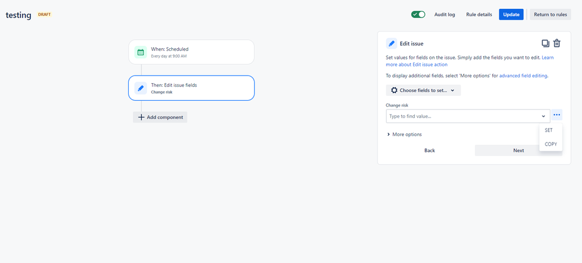The width and height of the screenshot is (582, 263).
Task: Click the Update button
Action: tap(511, 15)
